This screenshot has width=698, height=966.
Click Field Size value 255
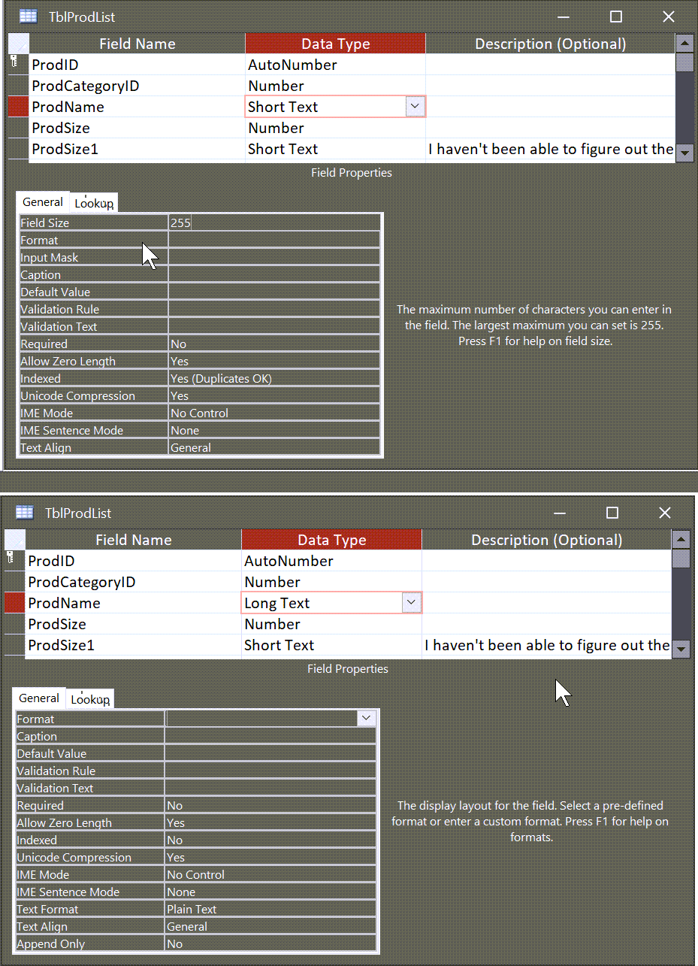tap(274, 223)
